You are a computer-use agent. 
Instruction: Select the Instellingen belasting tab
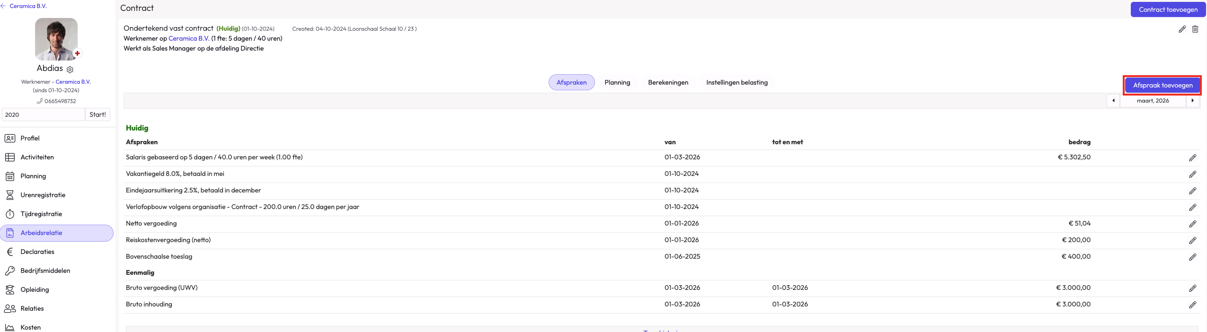click(x=737, y=82)
